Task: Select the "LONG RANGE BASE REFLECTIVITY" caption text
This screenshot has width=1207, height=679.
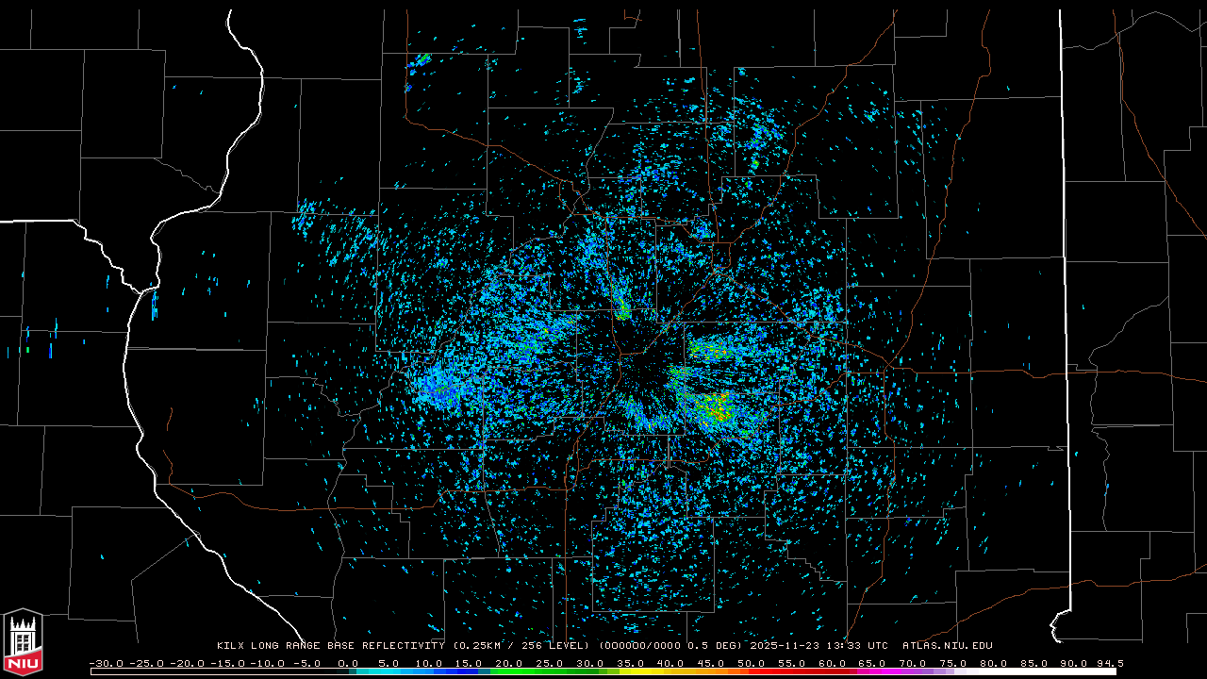Action: 348,646
